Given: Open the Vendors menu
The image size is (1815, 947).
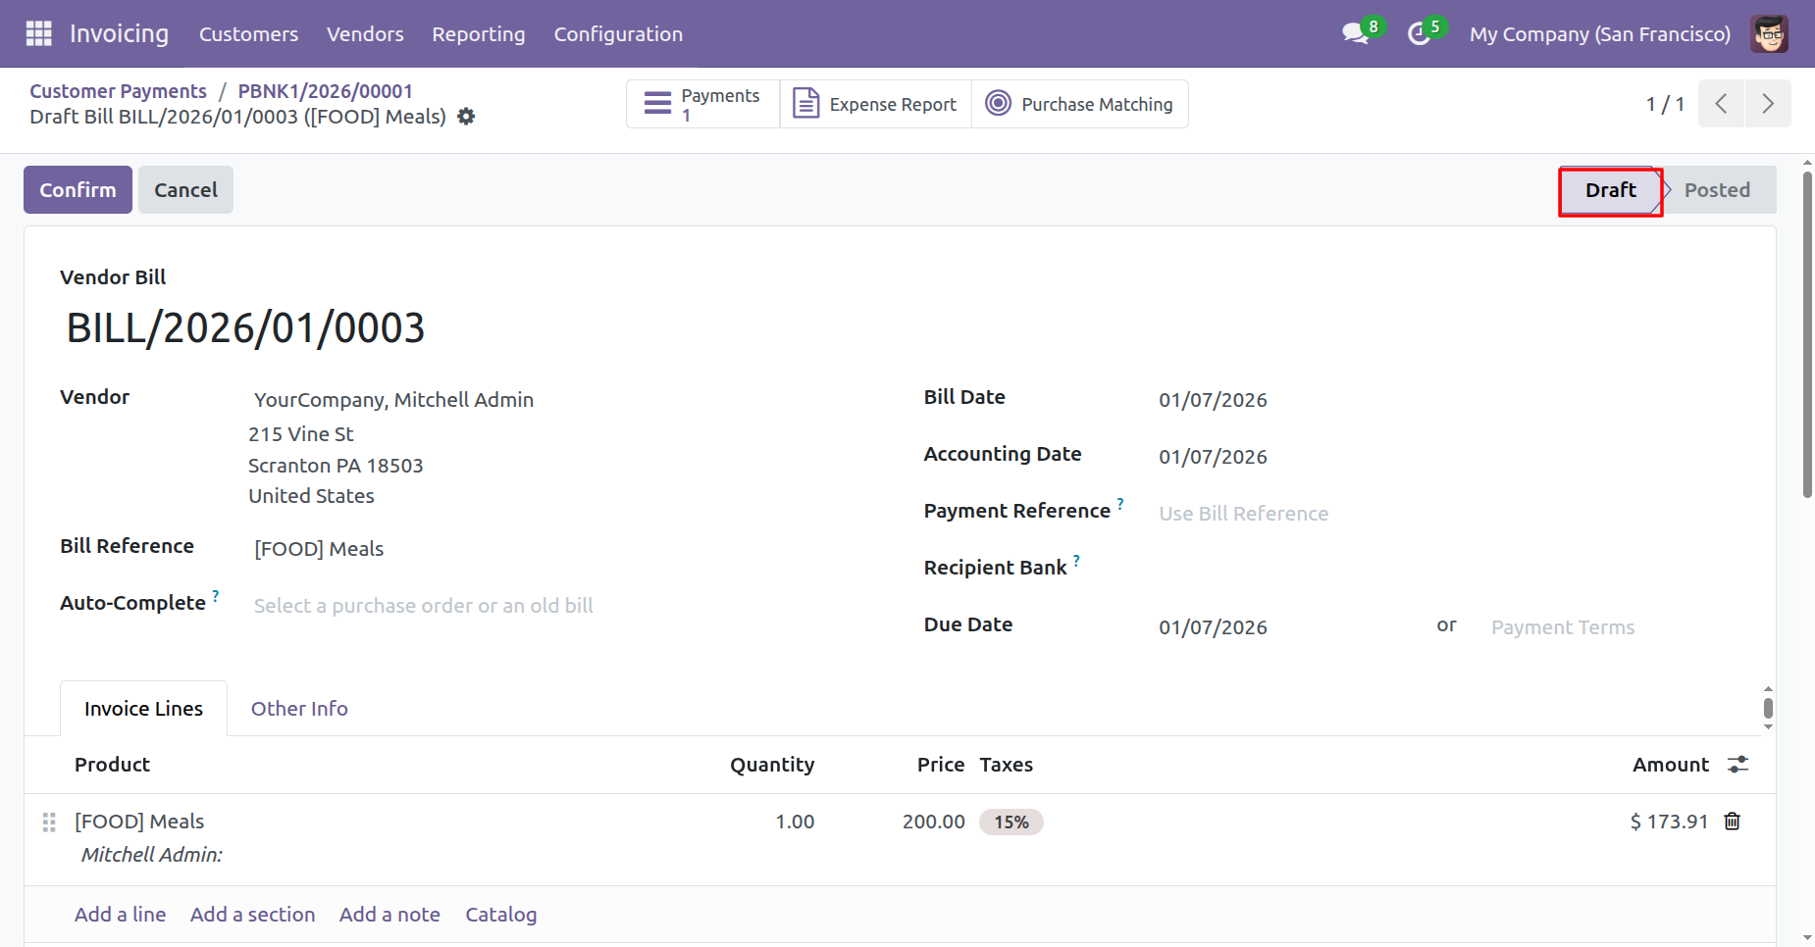Looking at the screenshot, I should tap(365, 34).
